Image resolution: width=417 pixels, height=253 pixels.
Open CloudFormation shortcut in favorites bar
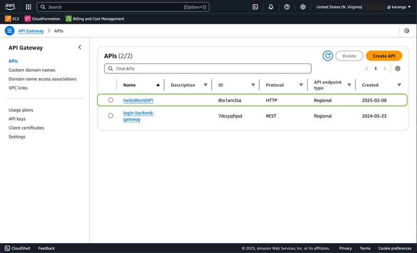(x=42, y=19)
